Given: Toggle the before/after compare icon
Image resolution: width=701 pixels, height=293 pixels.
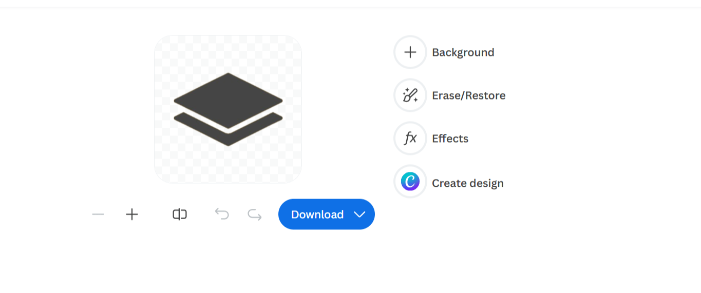Looking at the screenshot, I should point(180,214).
